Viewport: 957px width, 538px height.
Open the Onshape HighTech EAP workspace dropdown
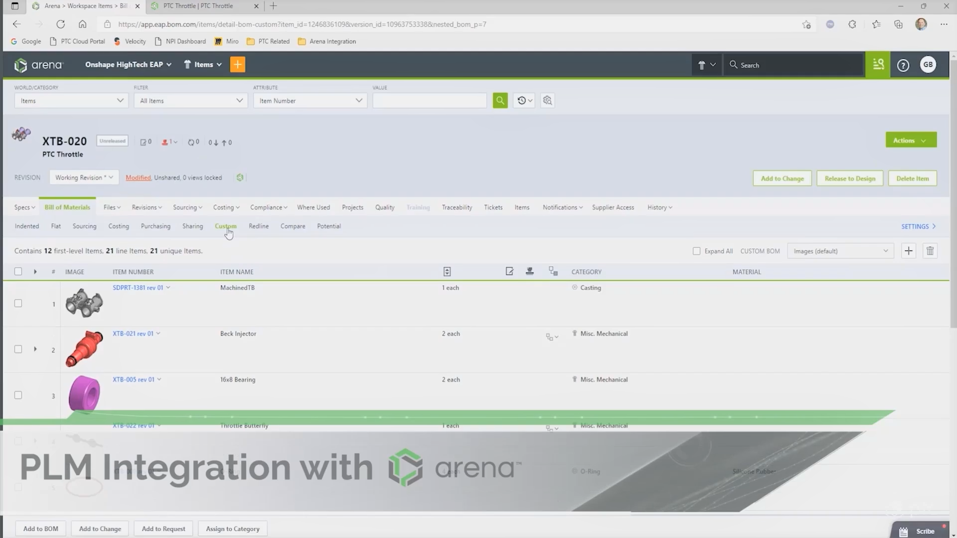pos(128,64)
